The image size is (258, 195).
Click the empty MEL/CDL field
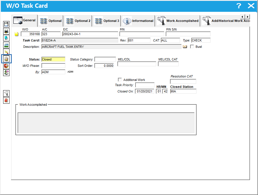coord(137,64)
